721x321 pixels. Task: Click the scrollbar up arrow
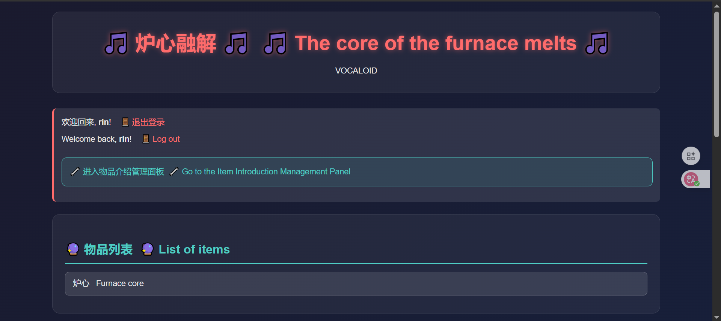pos(716,6)
